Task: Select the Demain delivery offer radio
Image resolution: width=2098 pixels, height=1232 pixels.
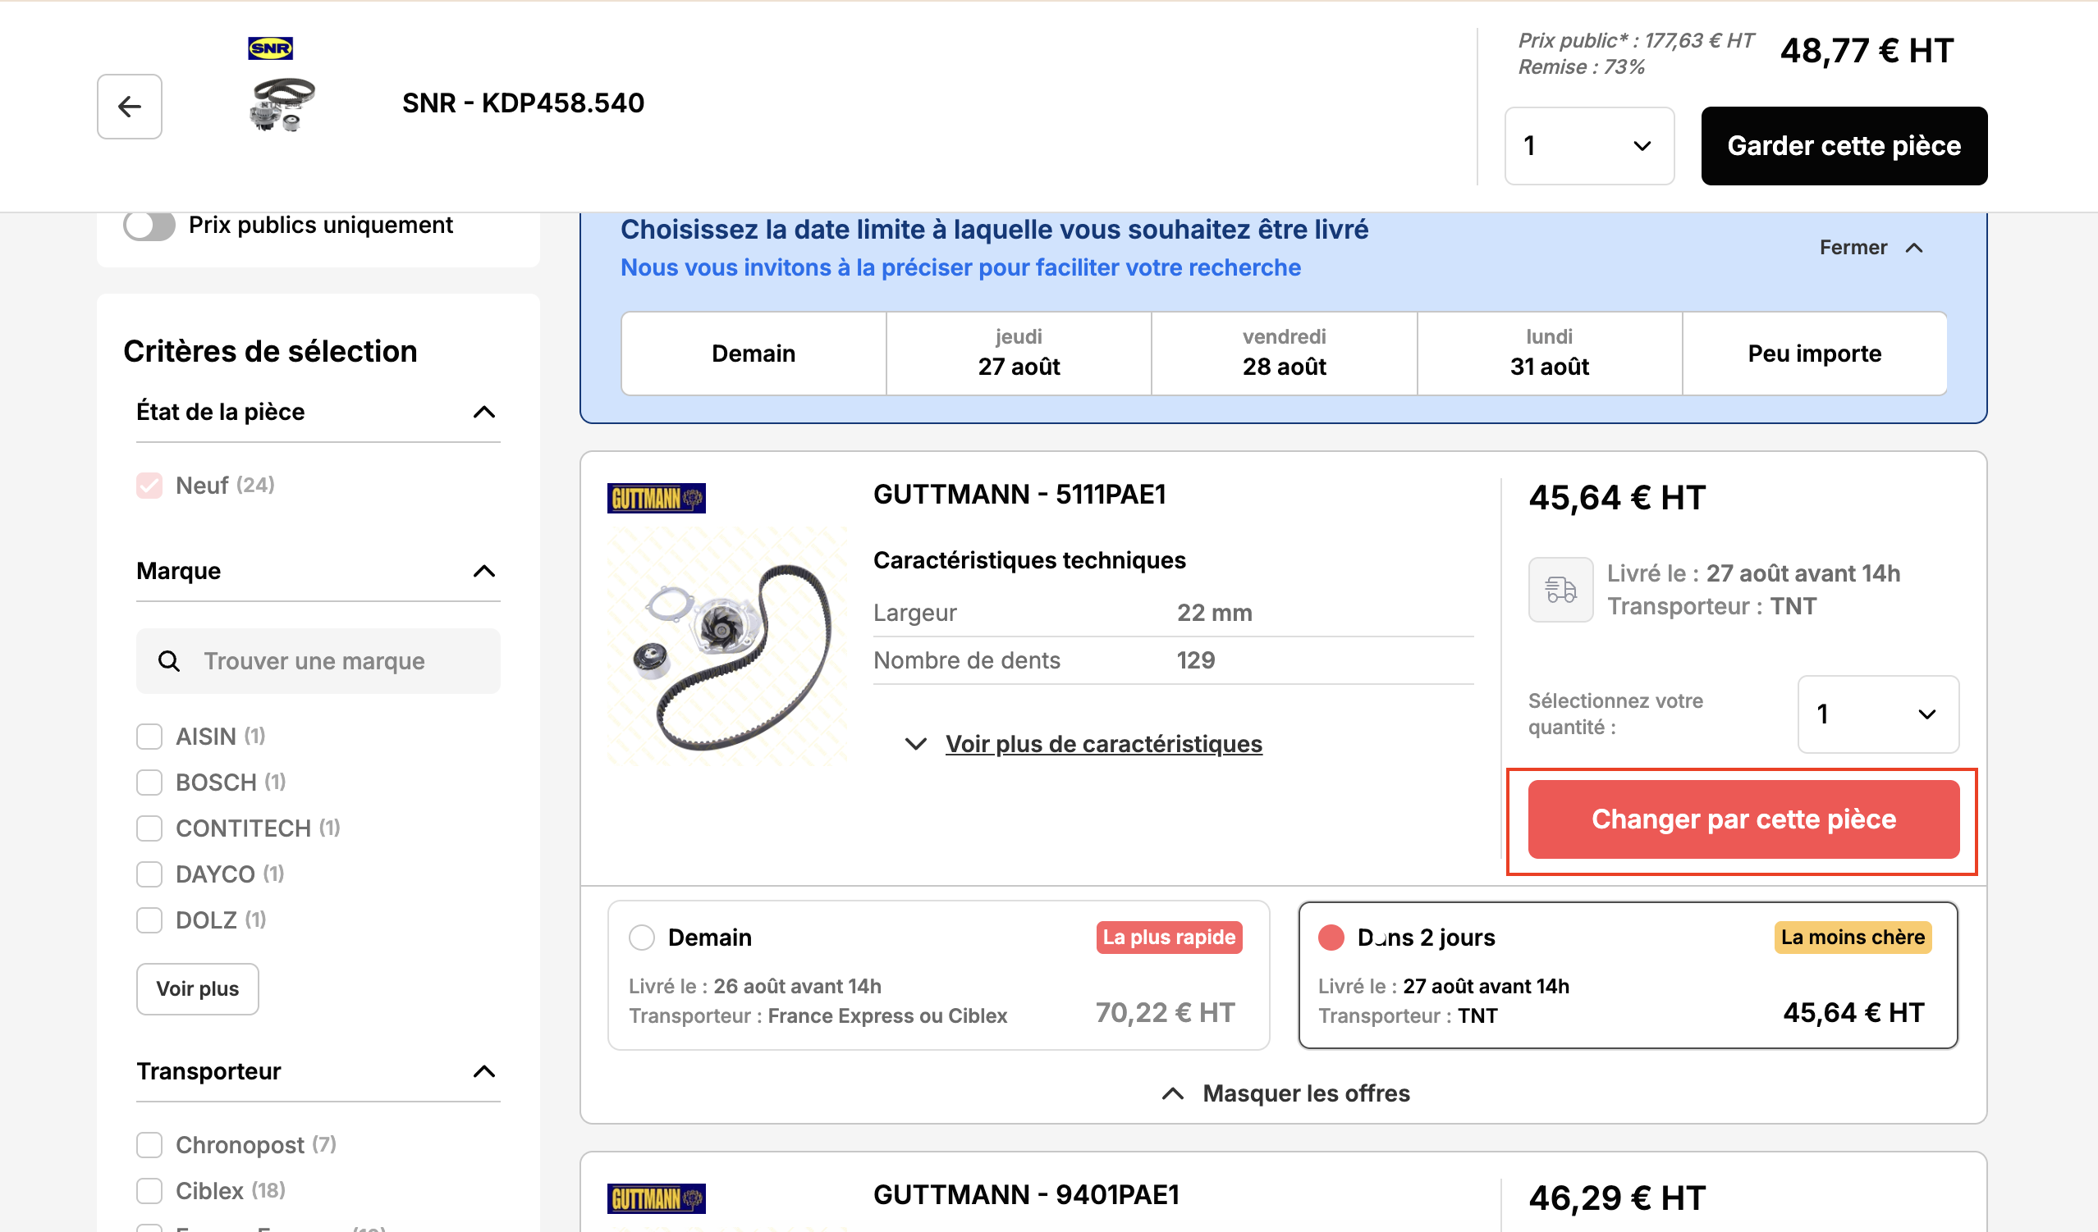Action: coord(642,938)
